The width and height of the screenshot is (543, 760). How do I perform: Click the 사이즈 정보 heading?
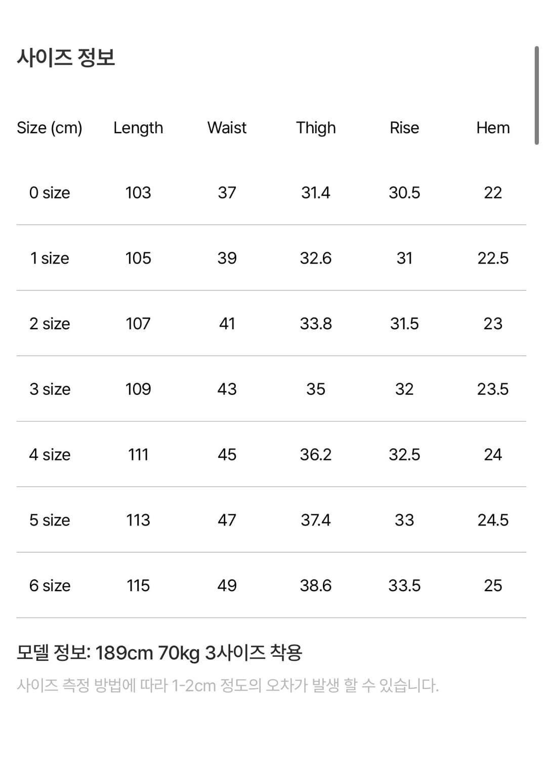[x=66, y=57]
